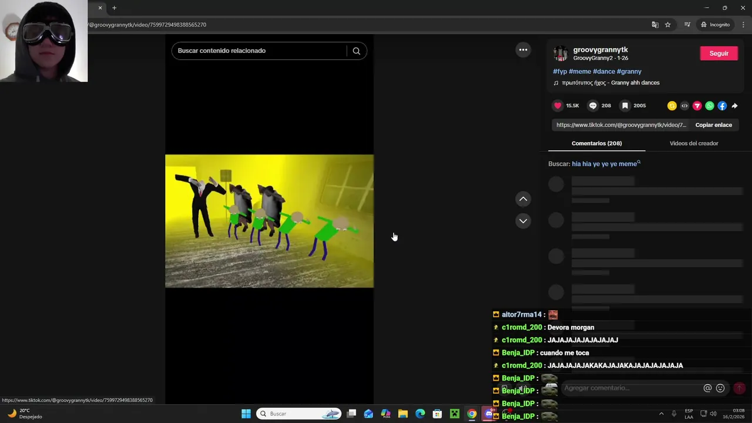Click the yellow repost icon

pyautogui.click(x=672, y=106)
